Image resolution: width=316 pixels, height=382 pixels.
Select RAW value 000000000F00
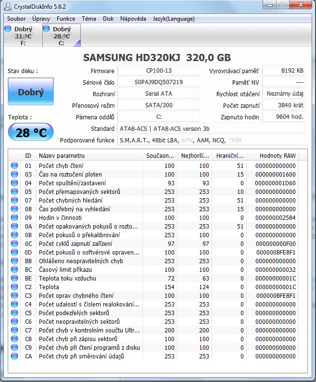tap(276, 243)
